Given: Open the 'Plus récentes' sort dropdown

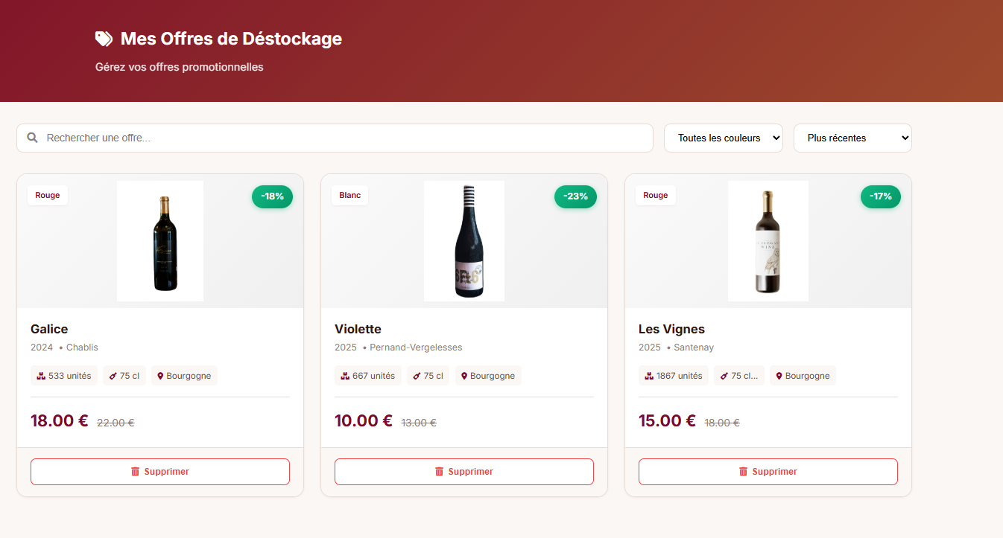Looking at the screenshot, I should [x=852, y=138].
